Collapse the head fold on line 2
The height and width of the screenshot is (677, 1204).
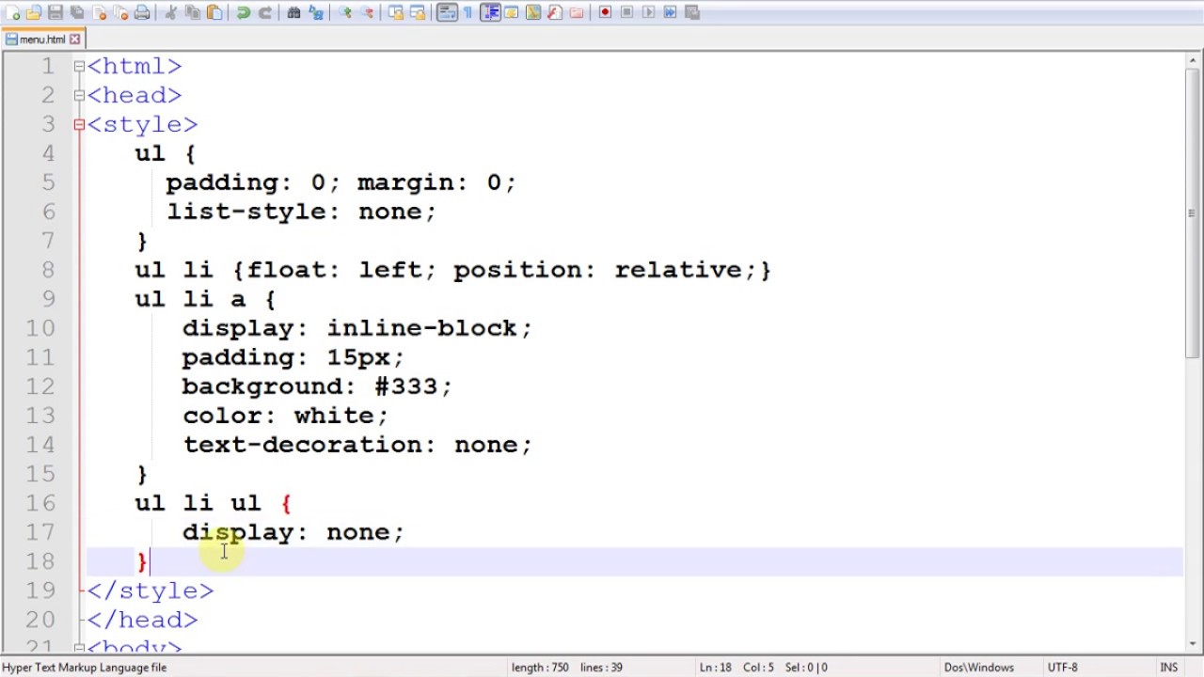click(79, 95)
